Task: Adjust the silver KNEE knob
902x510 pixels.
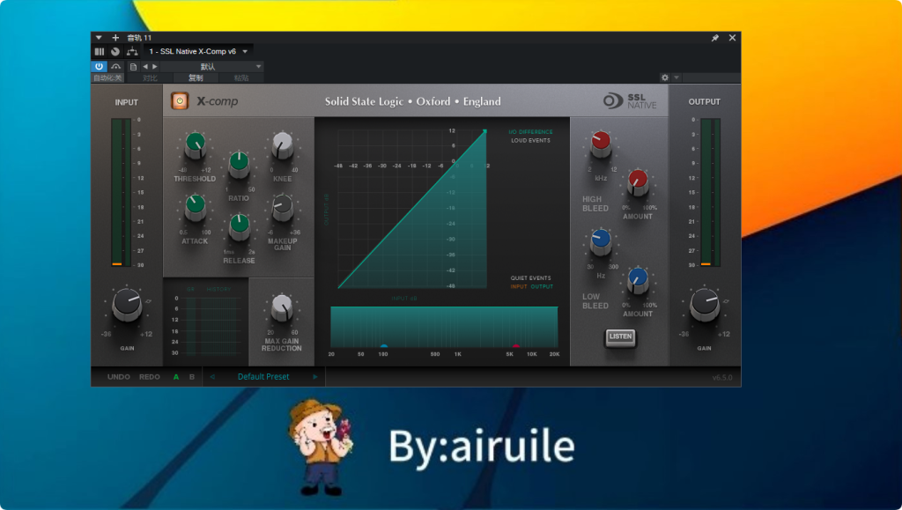Action: [283, 144]
